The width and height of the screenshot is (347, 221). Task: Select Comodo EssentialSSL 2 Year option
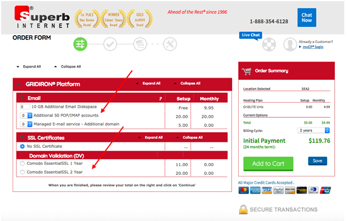click(22, 172)
